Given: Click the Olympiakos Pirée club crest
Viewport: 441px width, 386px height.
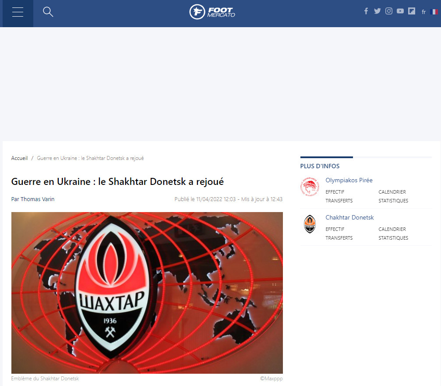Looking at the screenshot, I should [x=310, y=187].
